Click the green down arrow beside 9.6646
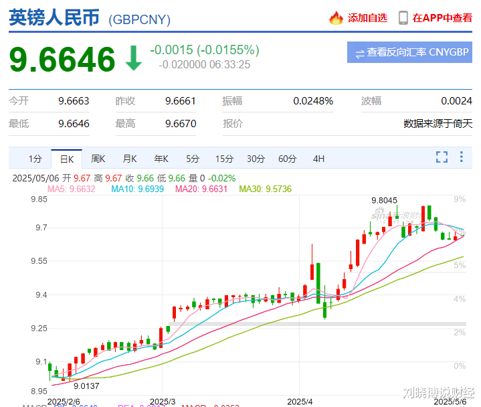Viewport: 481px width, 407px height. coord(133,58)
